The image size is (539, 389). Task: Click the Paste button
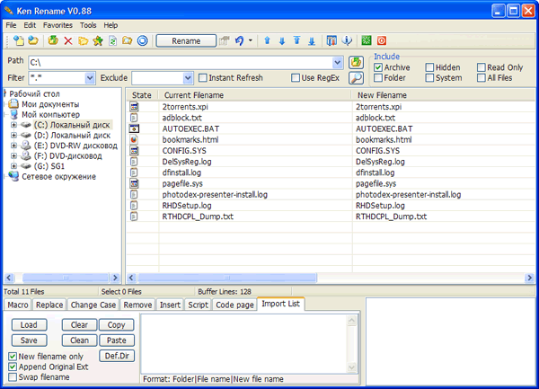coord(117,340)
